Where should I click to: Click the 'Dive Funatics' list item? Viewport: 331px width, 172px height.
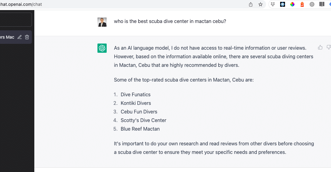135,94
